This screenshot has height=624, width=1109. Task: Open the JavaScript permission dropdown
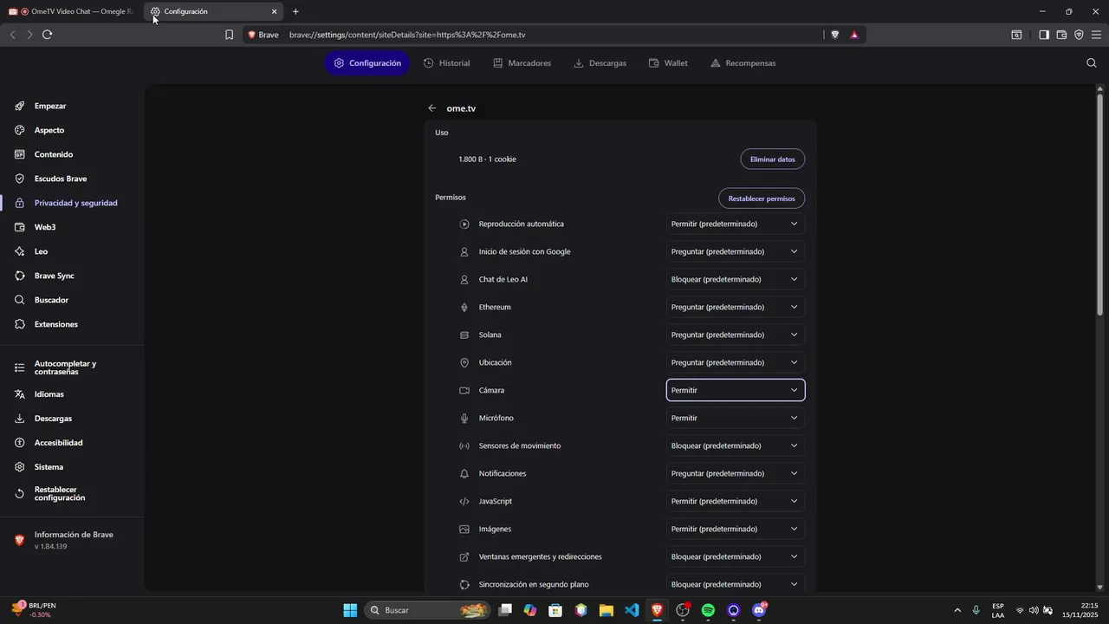pyautogui.click(x=736, y=501)
